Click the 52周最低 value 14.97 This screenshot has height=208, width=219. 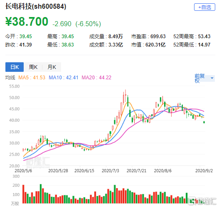204,45
